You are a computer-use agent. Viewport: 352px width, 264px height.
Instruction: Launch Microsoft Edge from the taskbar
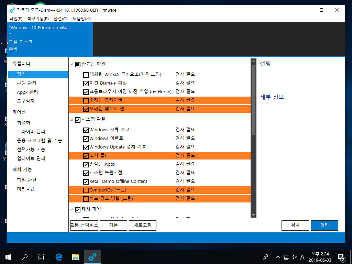tap(58, 257)
